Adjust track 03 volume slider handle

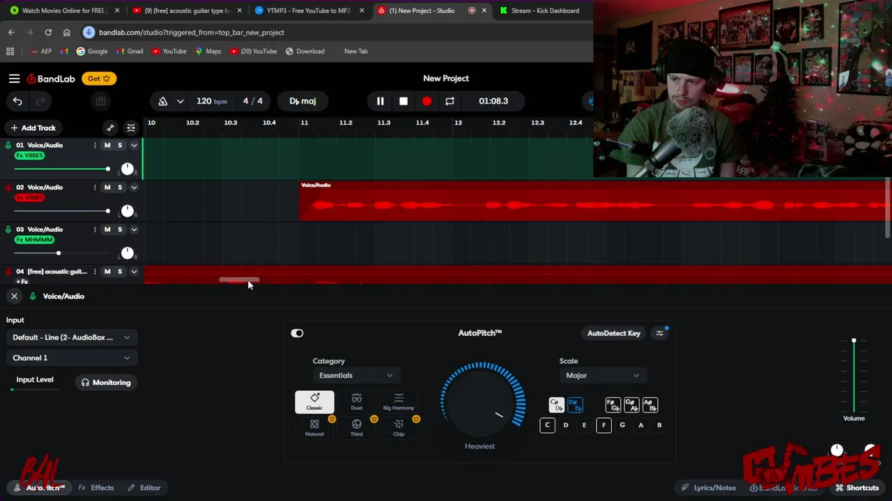tap(59, 253)
